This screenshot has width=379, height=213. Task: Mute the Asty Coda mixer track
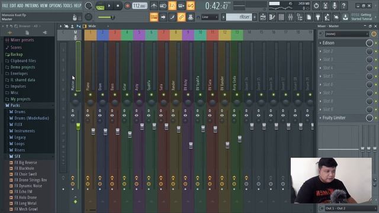point(237,95)
